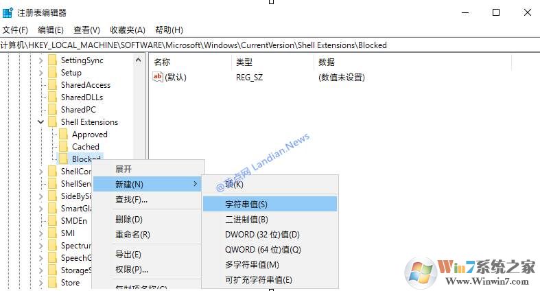540x291 pixels.
Task: Select the Approved subkey
Action: [89, 135]
